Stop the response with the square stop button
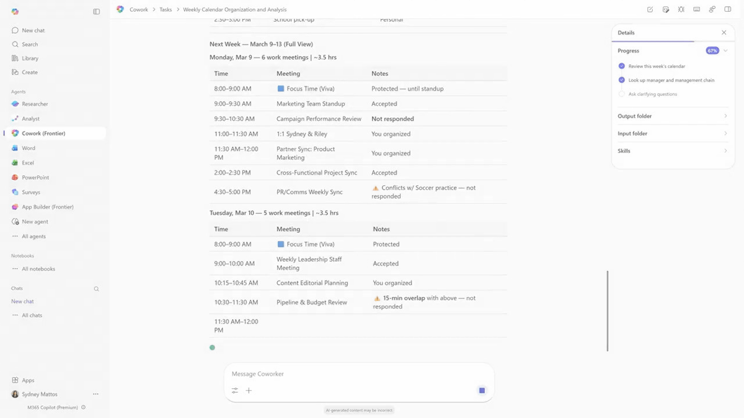The image size is (744, 418). pyautogui.click(x=482, y=390)
